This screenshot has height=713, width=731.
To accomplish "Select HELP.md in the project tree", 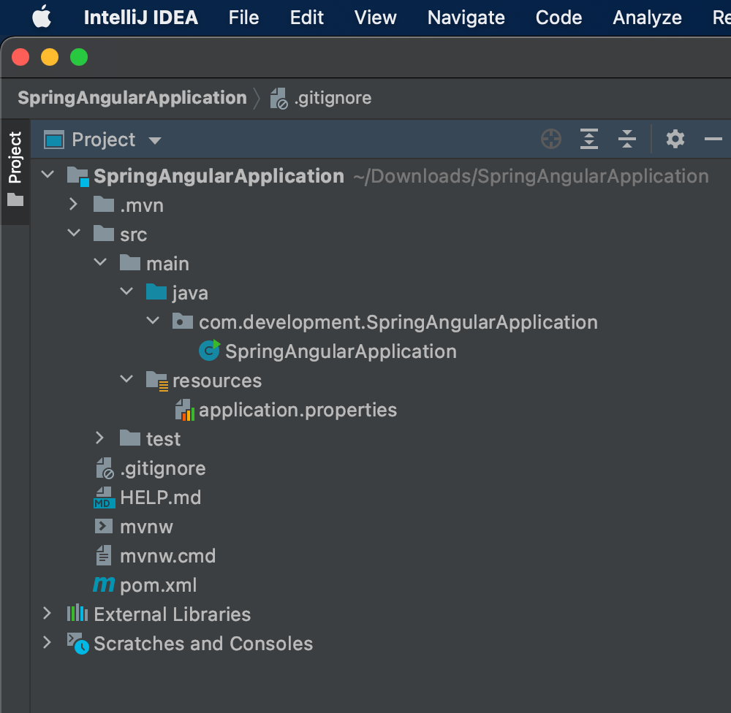I will pos(160,497).
